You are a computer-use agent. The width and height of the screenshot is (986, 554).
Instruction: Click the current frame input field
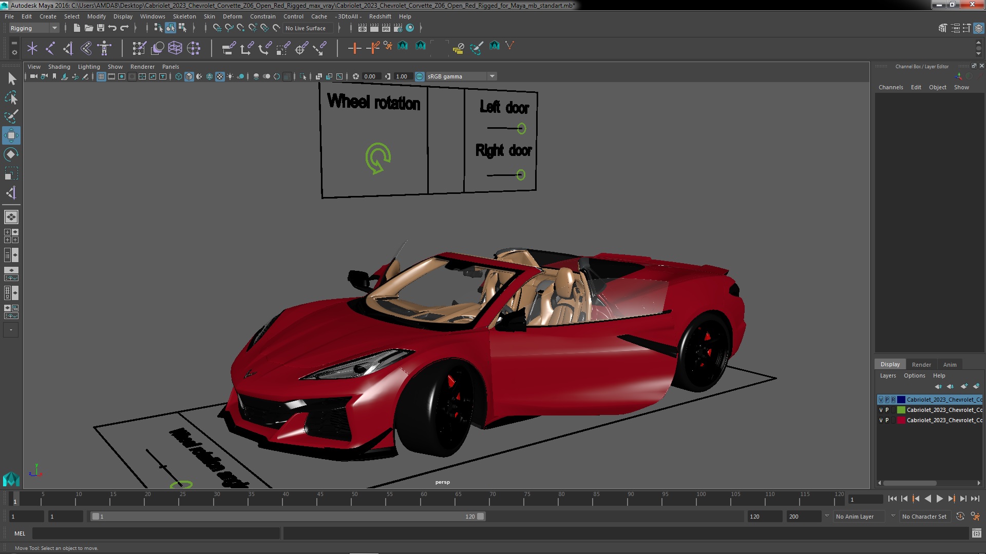tap(865, 500)
